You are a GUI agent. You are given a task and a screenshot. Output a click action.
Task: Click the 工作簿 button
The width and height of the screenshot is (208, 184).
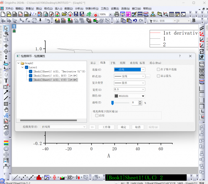tap(106, 127)
